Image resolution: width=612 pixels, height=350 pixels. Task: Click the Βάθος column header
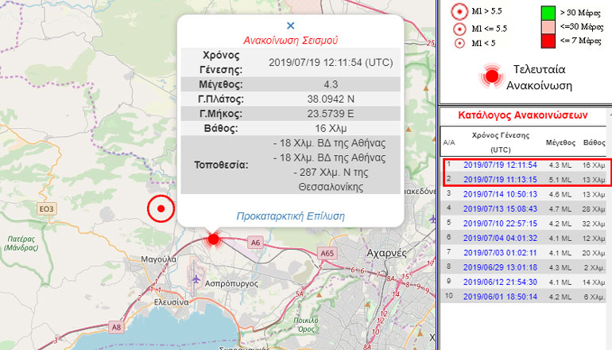pyautogui.click(x=594, y=142)
